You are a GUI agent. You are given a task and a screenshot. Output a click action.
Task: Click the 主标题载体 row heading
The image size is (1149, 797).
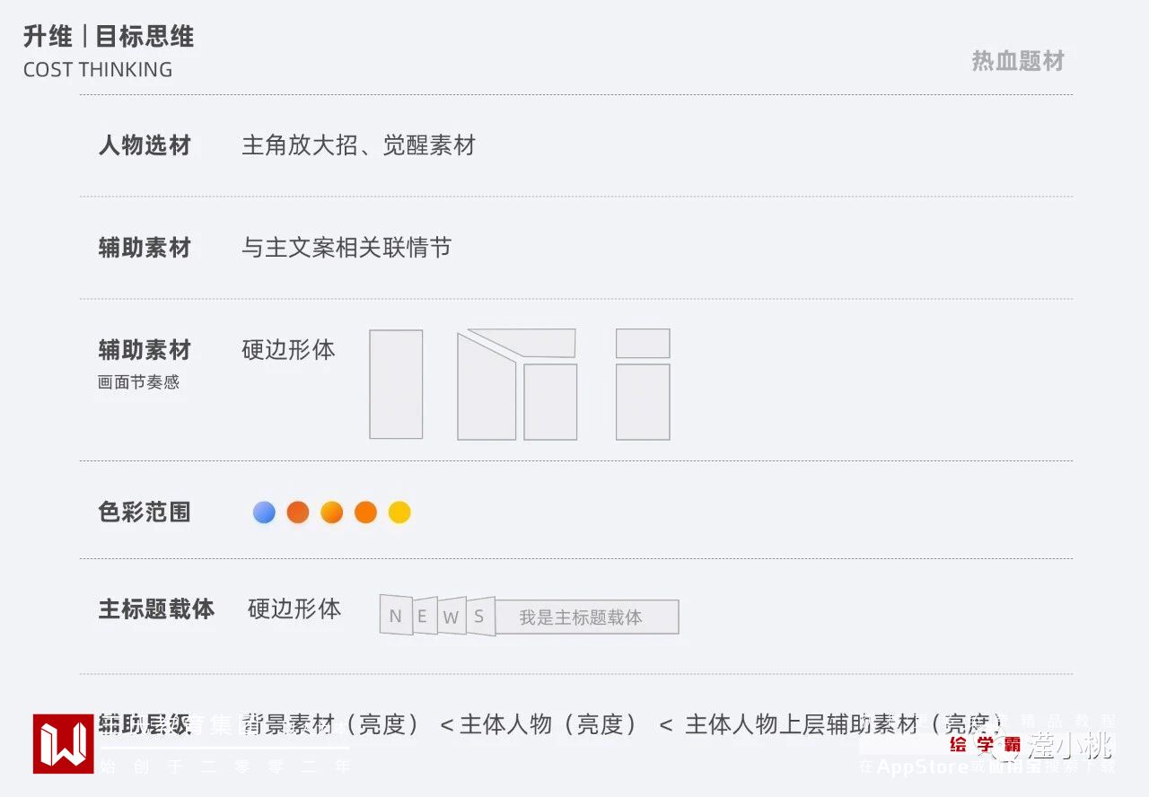[156, 609]
